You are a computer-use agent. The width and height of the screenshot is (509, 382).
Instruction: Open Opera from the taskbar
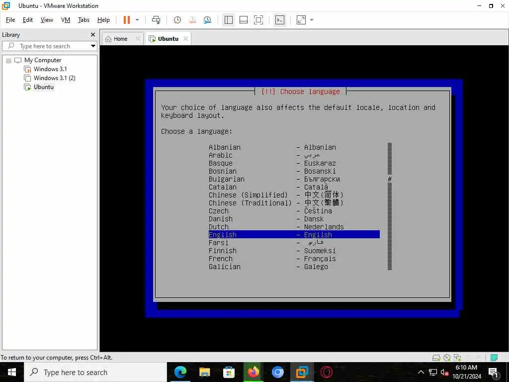(x=326, y=372)
